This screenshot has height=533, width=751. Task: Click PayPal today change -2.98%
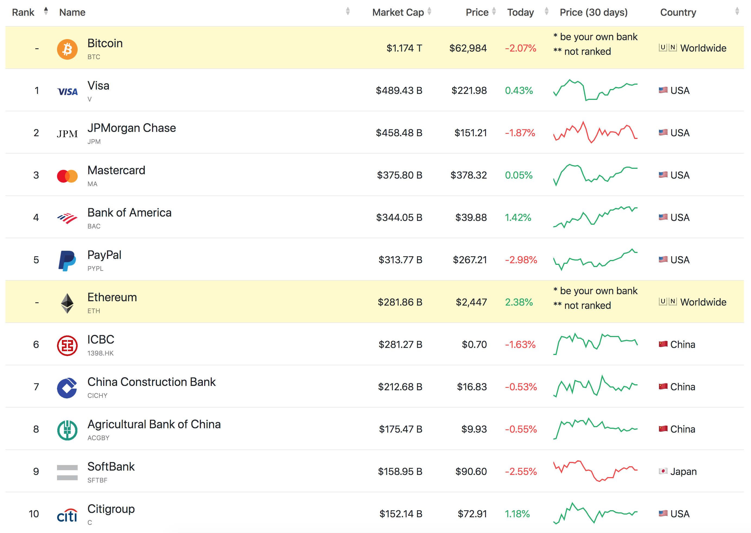(x=521, y=260)
